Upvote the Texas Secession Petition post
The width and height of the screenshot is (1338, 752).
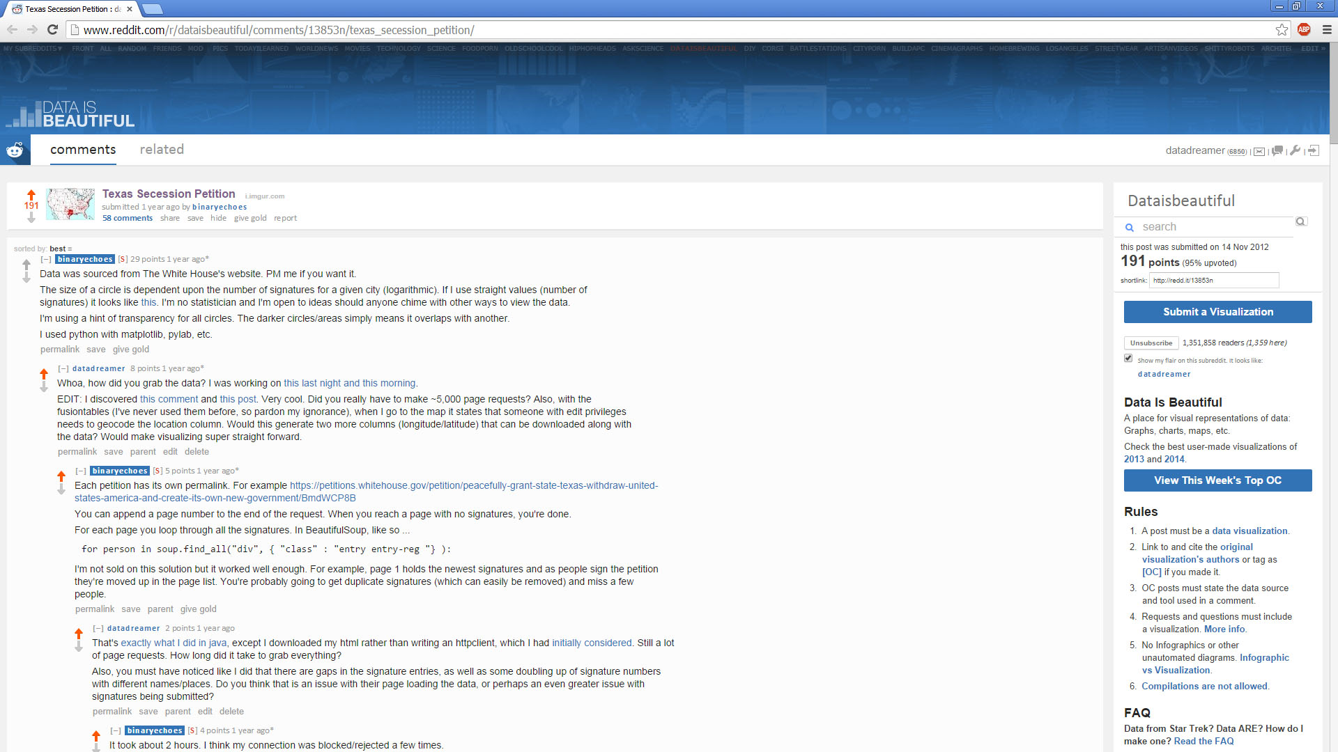(31, 194)
